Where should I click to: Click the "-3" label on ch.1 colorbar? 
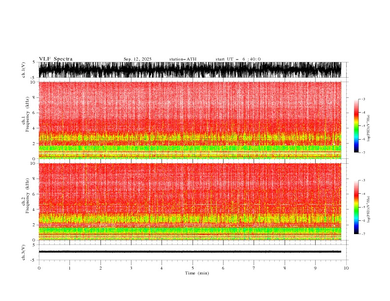363,99
